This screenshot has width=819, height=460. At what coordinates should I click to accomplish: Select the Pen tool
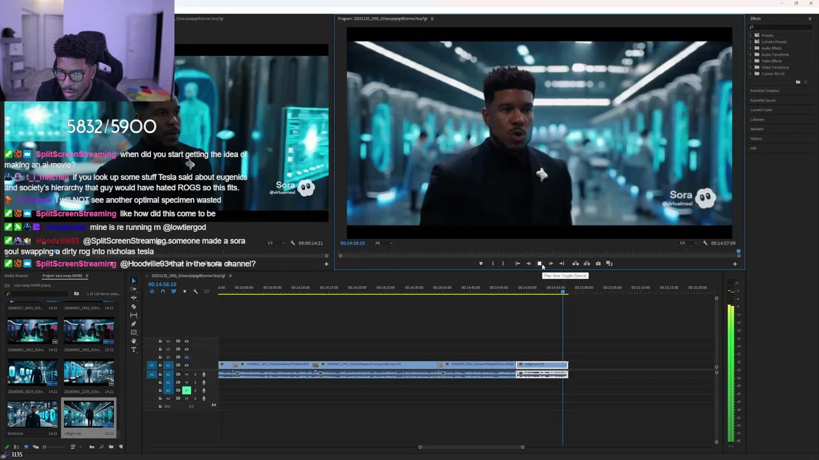(134, 324)
